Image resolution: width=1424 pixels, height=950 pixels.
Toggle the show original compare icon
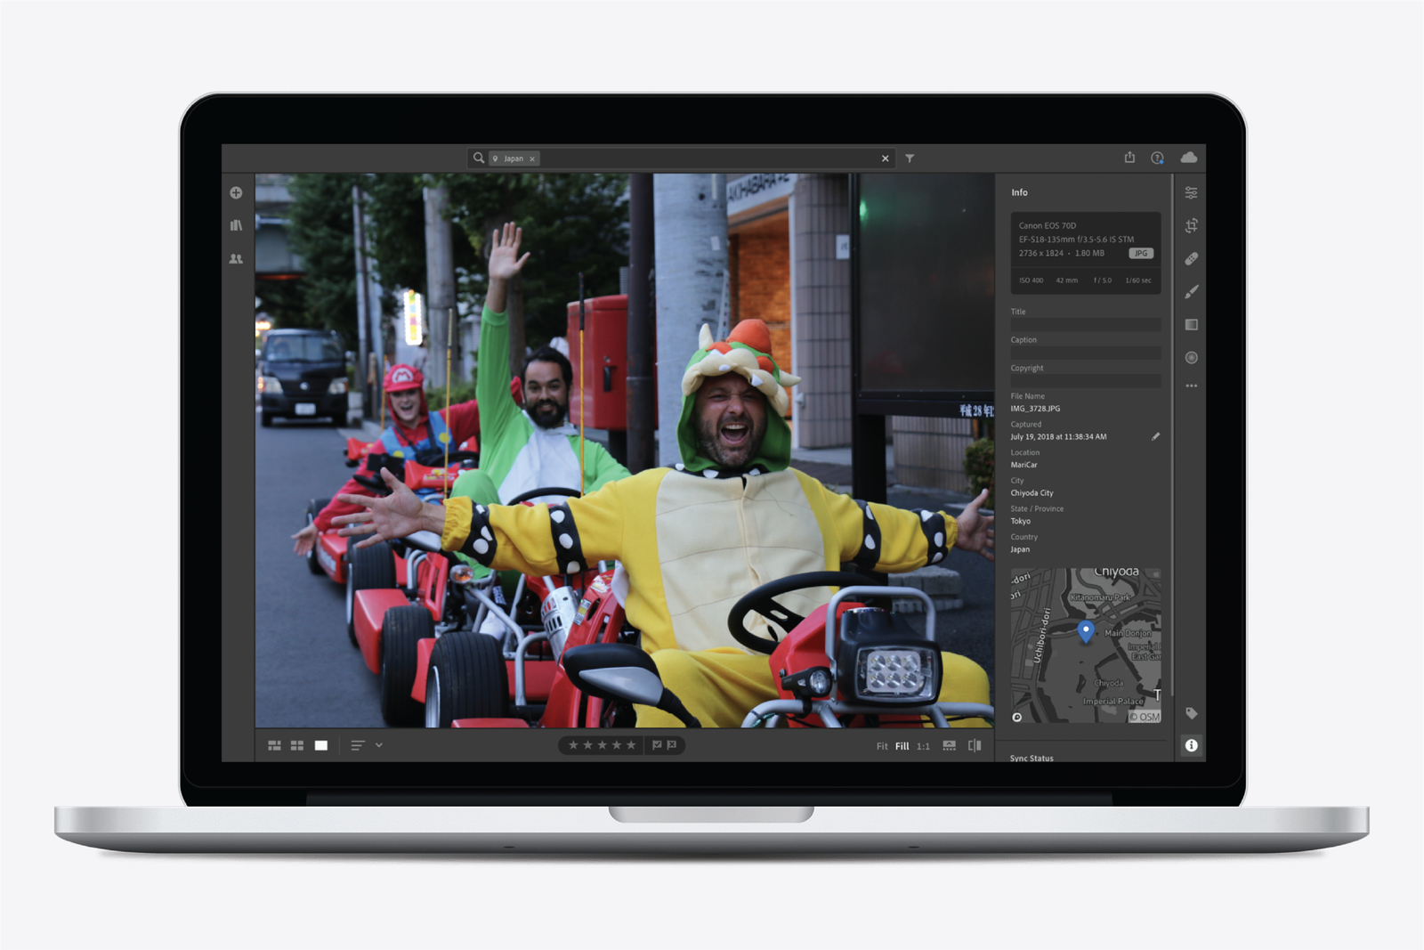coord(975,745)
